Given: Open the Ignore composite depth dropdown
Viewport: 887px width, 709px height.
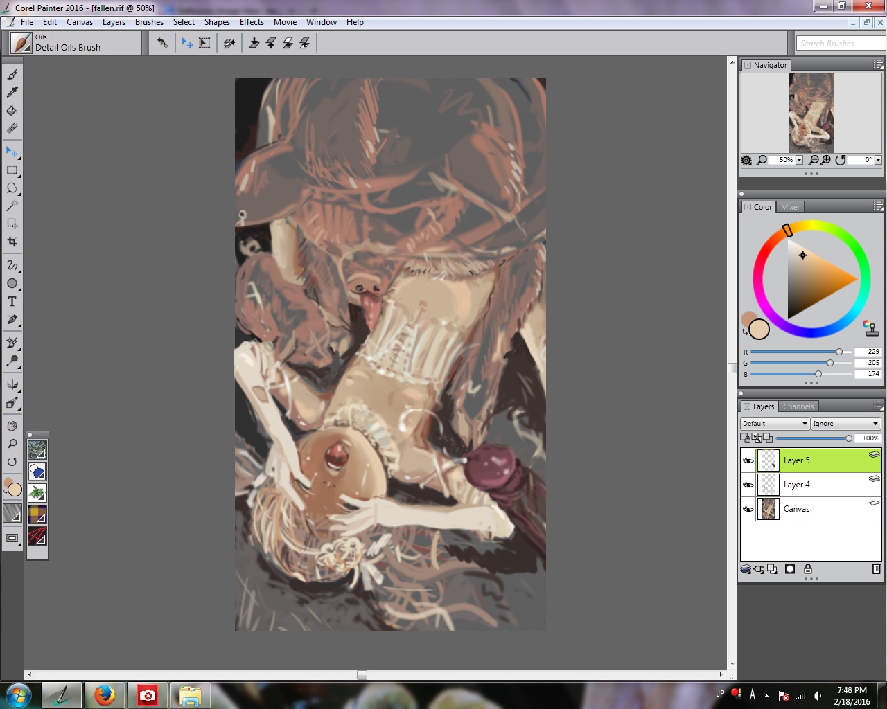Looking at the screenshot, I should pyautogui.click(x=845, y=424).
